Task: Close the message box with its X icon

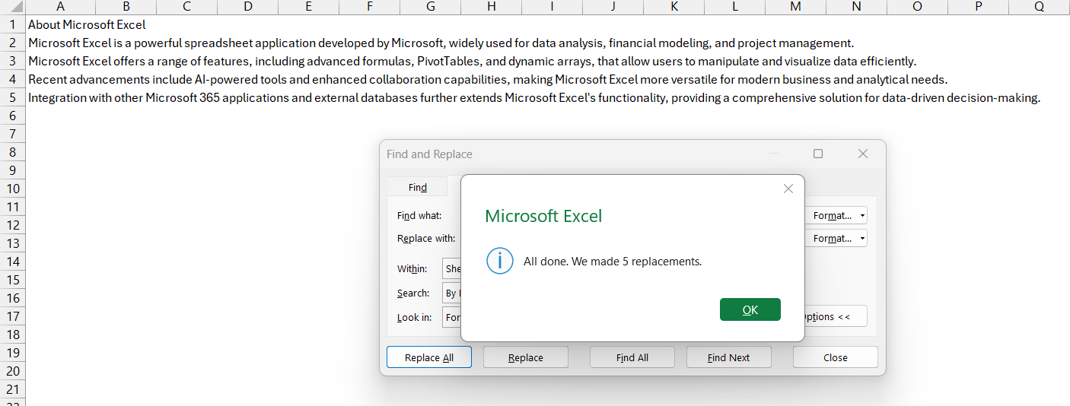Action: point(788,189)
